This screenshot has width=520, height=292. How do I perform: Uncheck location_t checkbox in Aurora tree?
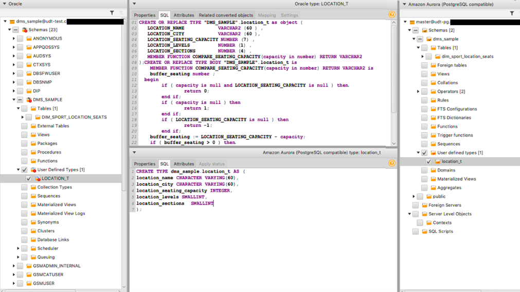tap(428, 161)
